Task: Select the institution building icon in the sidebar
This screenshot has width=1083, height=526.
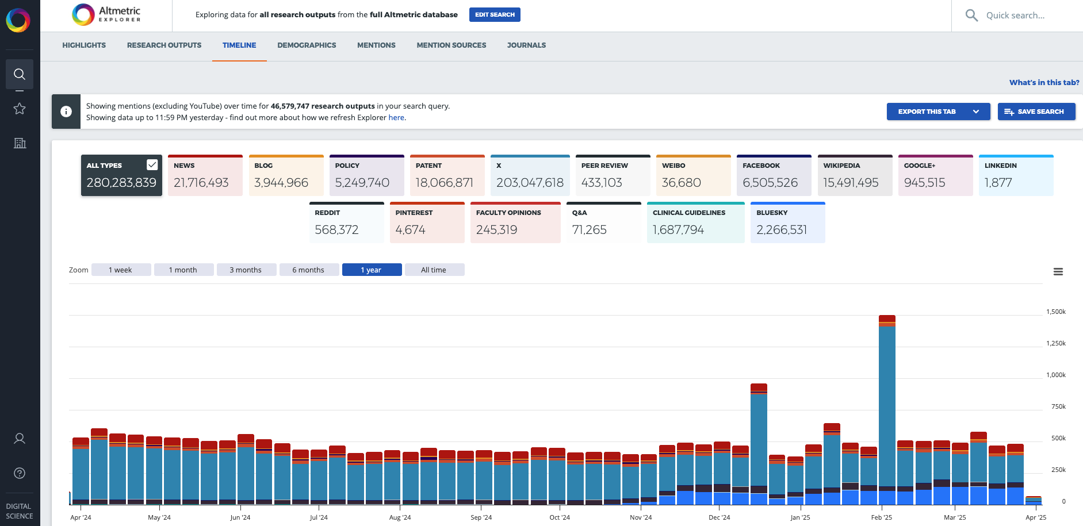Action: [x=20, y=143]
